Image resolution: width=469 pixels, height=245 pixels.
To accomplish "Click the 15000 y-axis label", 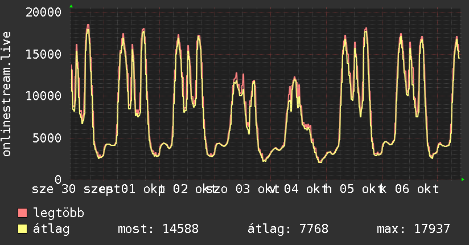I will tap(43, 54).
